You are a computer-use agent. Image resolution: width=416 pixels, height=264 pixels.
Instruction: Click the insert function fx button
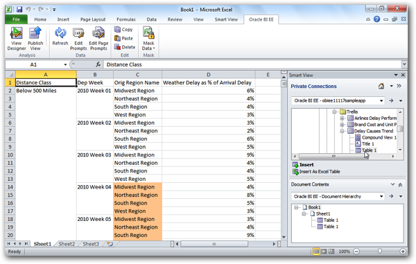98,64
